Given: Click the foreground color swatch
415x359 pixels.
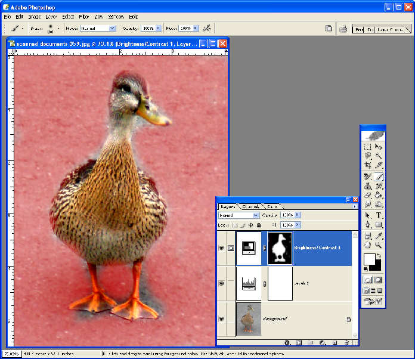Looking at the screenshot, I should pyautogui.click(x=370, y=259).
